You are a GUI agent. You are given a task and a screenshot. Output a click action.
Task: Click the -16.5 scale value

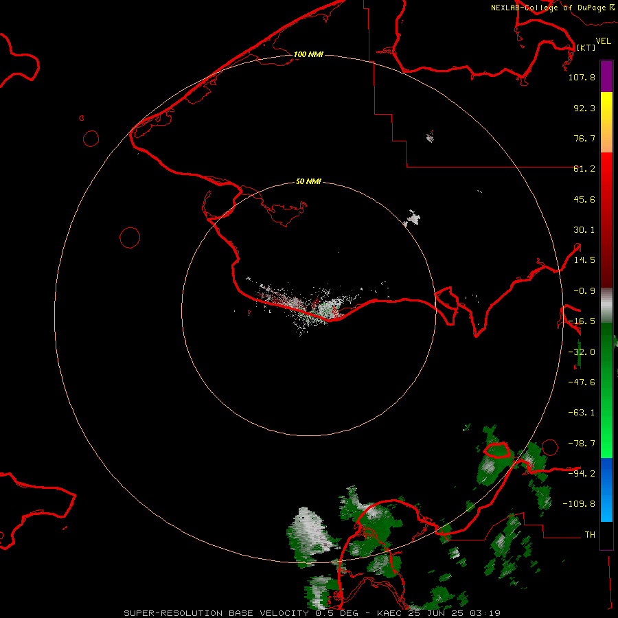(582, 321)
